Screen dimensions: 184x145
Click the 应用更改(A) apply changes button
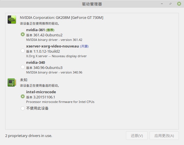pyautogui.click(x=164, y=136)
